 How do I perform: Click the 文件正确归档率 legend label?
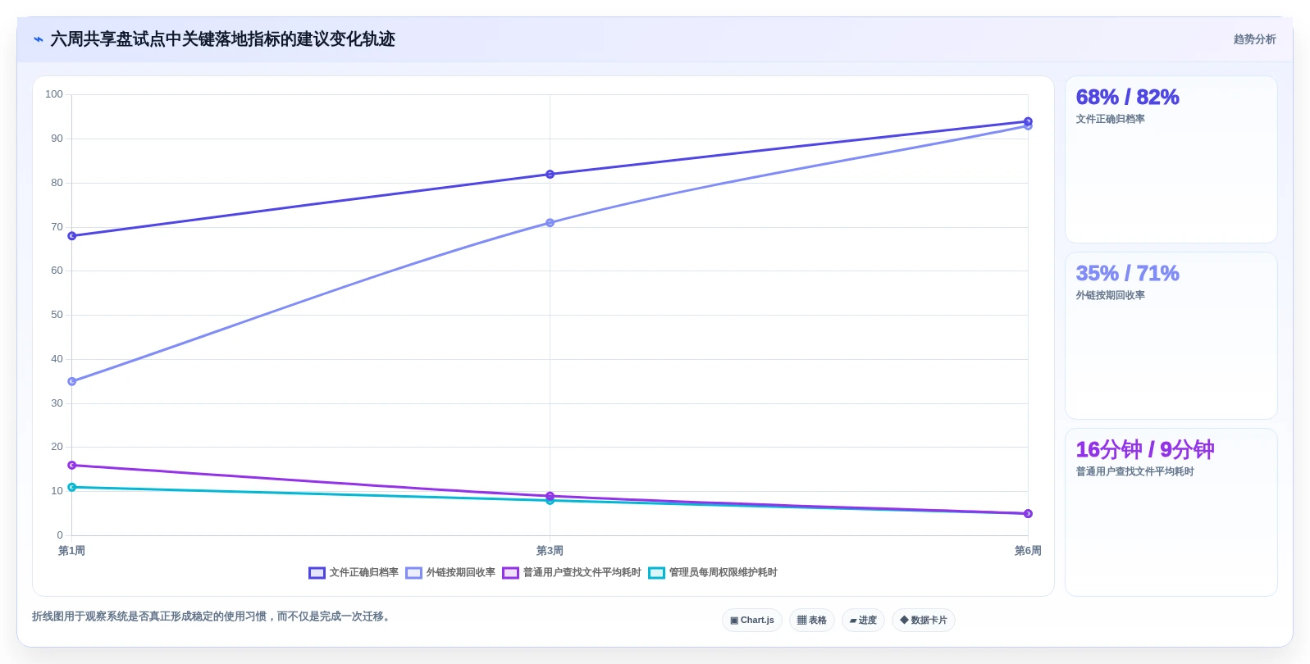click(x=363, y=573)
